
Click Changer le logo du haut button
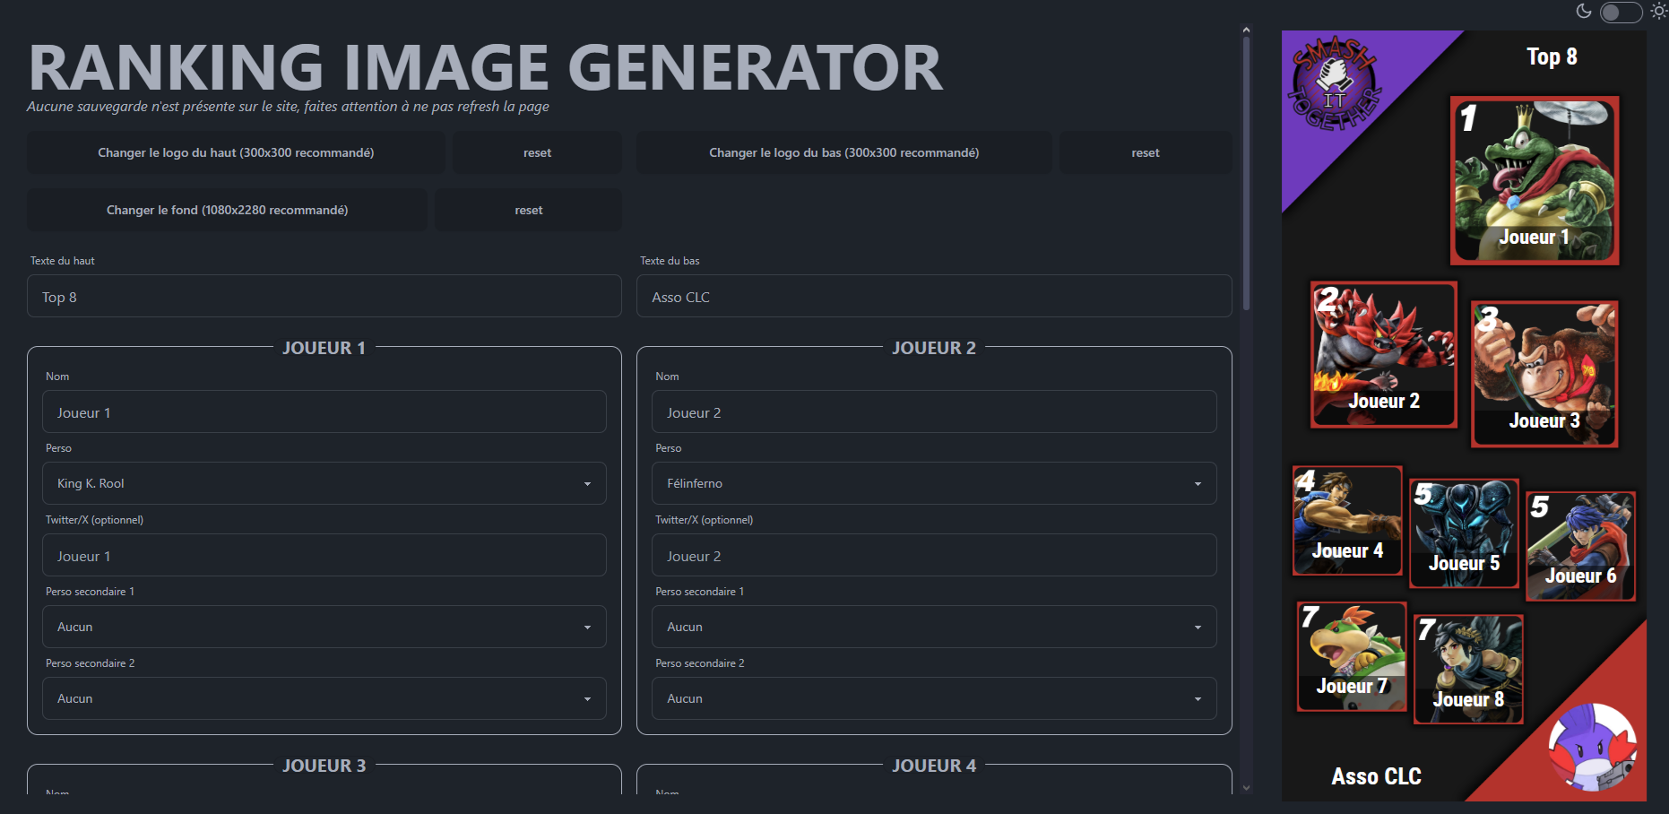pos(236,152)
